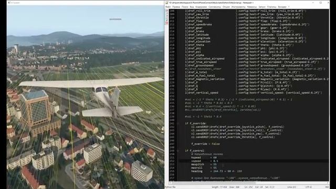Click the l[dref_magnetic_variation line
Screen dimensions: 336x189
pos(257,79)
